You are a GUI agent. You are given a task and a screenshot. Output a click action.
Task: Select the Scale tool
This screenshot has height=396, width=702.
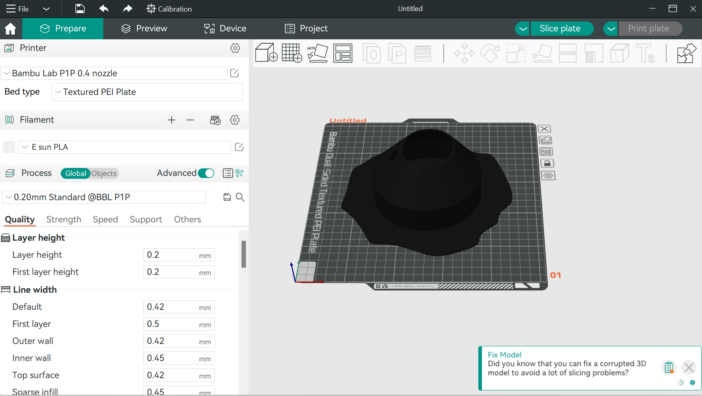[x=516, y=53]
